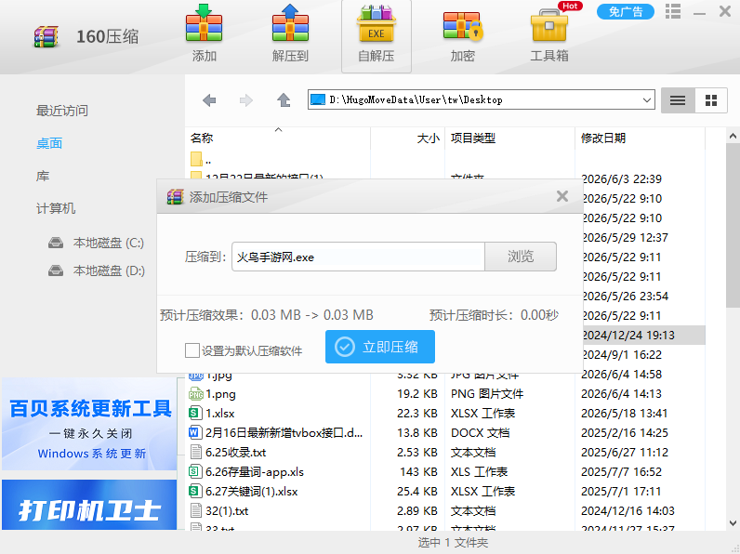740x554 pixels.
Task: Click the 6.27关键词(1).xlsx icon
Action: [x=195, y=491]
